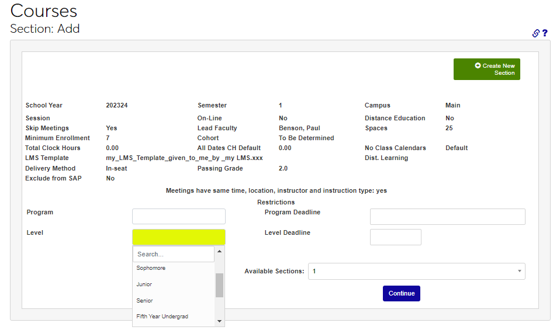Click the Level list scroll down arrow
Viewport: 560px width, 330px height.
[220, 321]
